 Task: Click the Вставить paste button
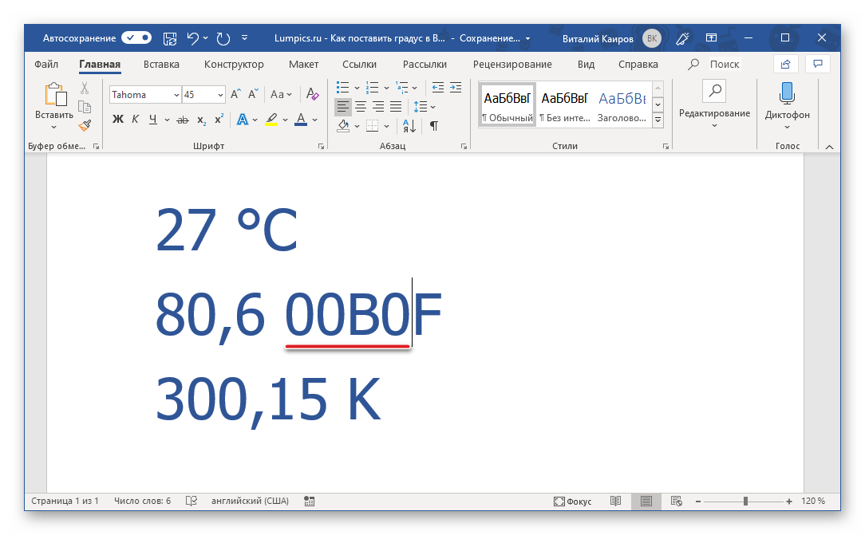54,106
